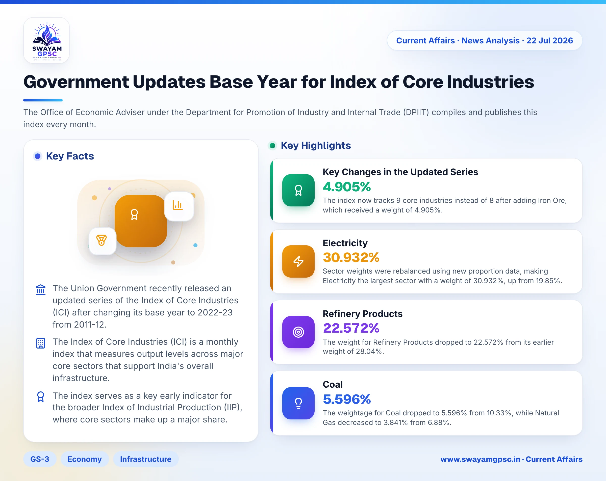Click the description mentioning earlier weight of 28.04%

coord(438,347)
